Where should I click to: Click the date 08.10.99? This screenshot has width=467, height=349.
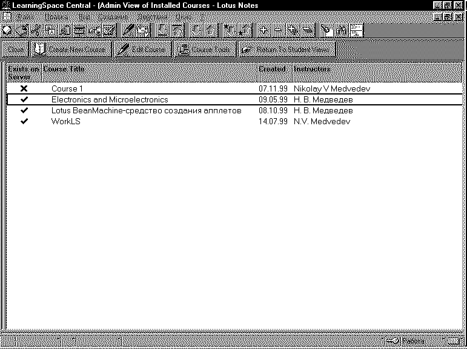click(x=273, y=110)
